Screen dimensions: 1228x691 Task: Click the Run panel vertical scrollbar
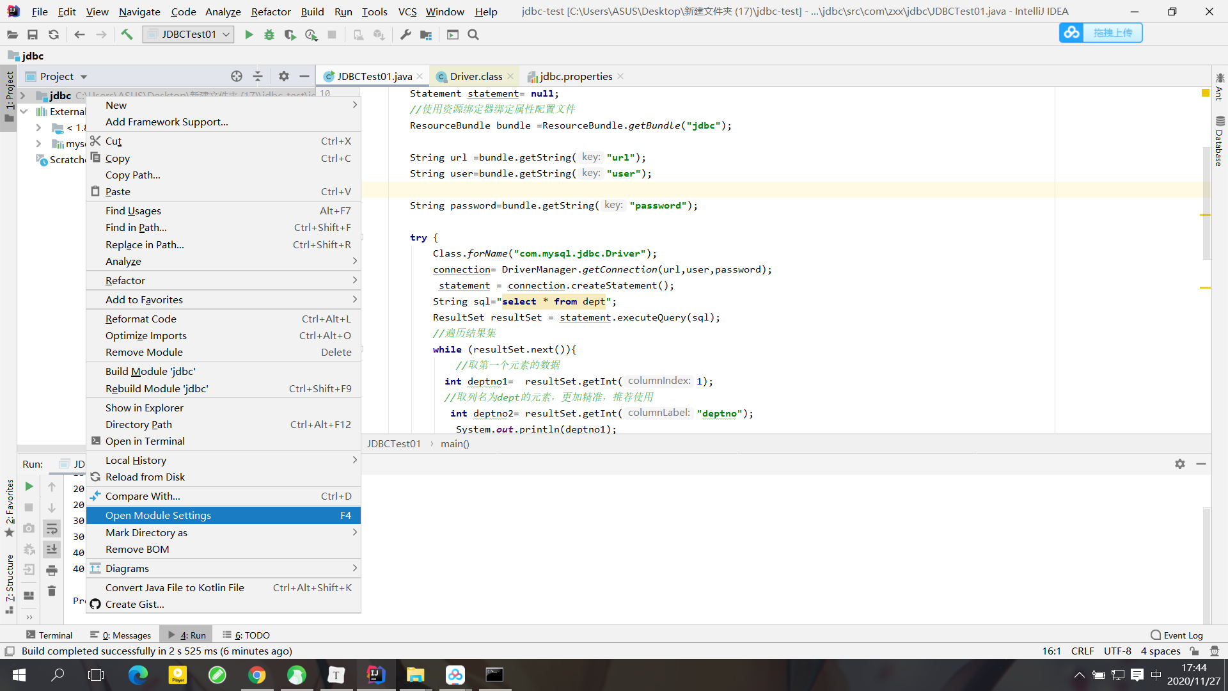tap(1207, 566)
